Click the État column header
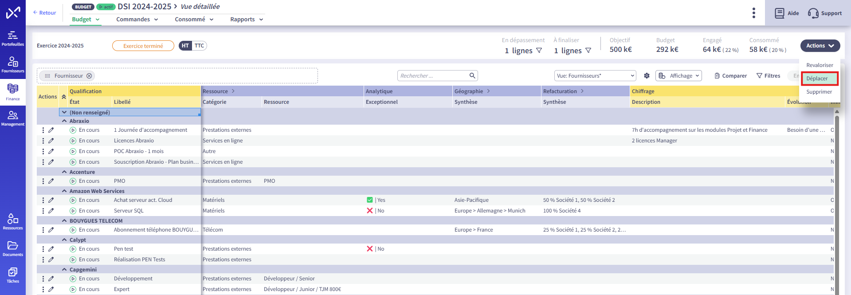This screenshot has height=295, width=851. [75, 102]
